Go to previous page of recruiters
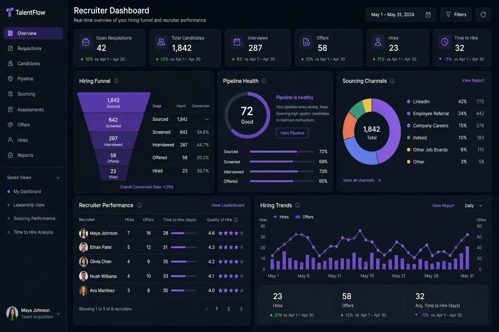Viewport: 499px width, 332px height. [207, 309]
